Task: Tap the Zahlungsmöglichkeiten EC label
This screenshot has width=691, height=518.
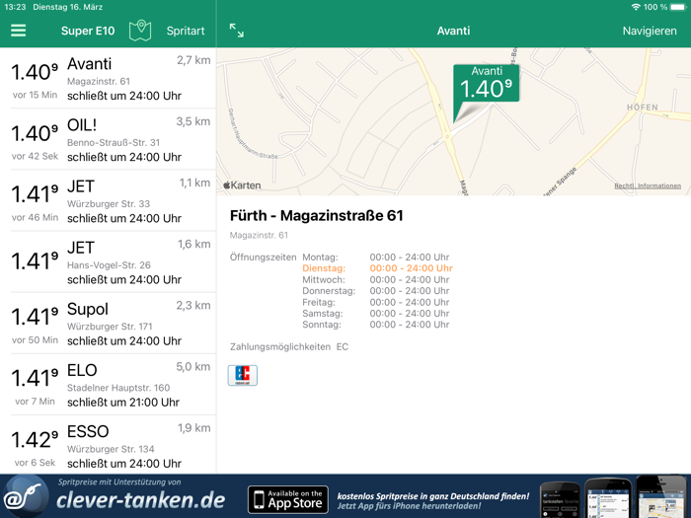Action: click(289, 346)
